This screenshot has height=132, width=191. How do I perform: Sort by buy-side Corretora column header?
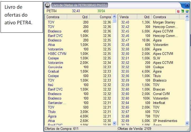(56, 17)
